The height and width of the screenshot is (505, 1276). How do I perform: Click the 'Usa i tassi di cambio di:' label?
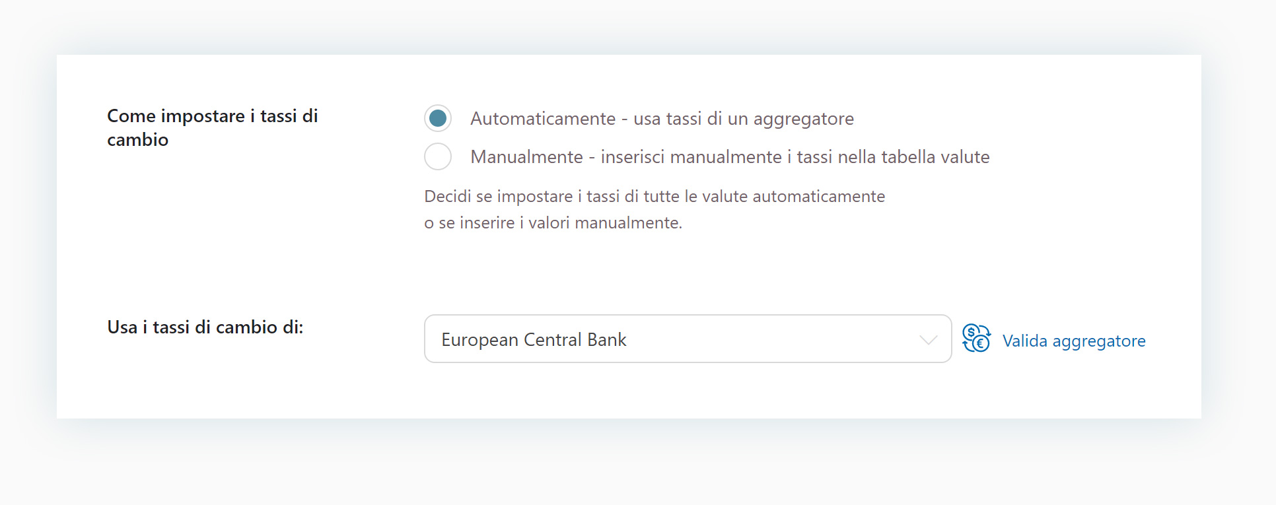point(205,327)
